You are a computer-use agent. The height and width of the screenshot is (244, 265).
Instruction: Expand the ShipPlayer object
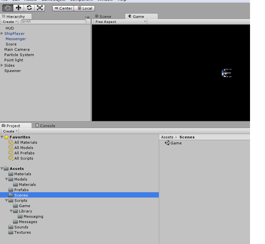(2, 34)
